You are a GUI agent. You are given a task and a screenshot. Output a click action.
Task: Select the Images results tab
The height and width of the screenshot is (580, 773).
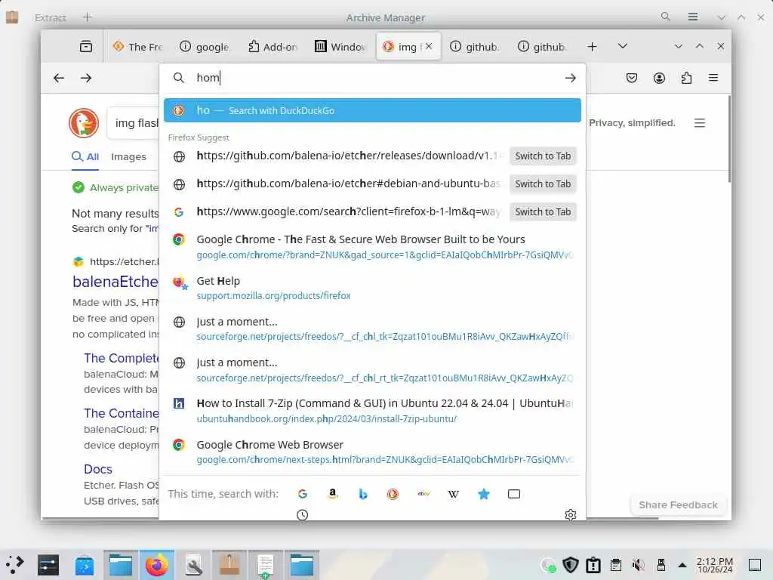(128, 157)
